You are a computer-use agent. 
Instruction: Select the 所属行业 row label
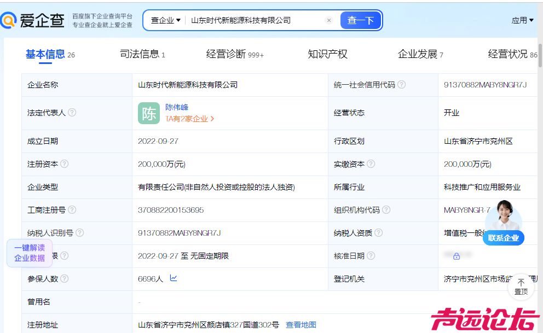349,187
